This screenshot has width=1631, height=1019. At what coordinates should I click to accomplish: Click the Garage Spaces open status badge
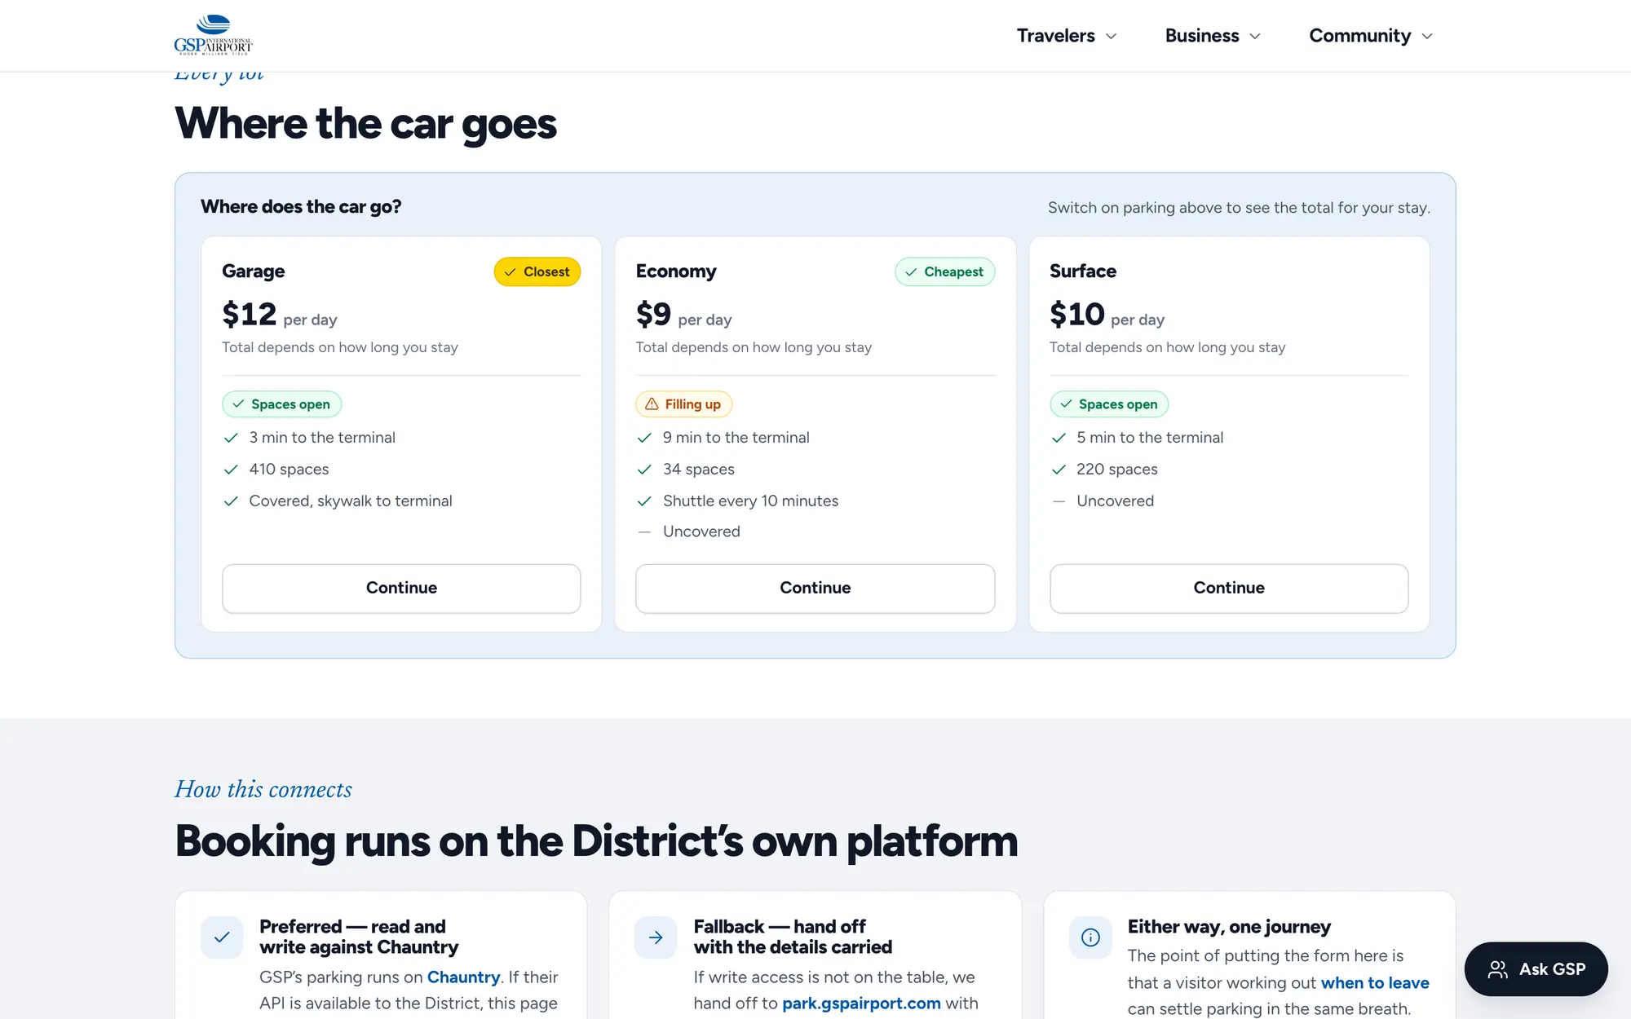pyautogui.click(x=281, y=404)
